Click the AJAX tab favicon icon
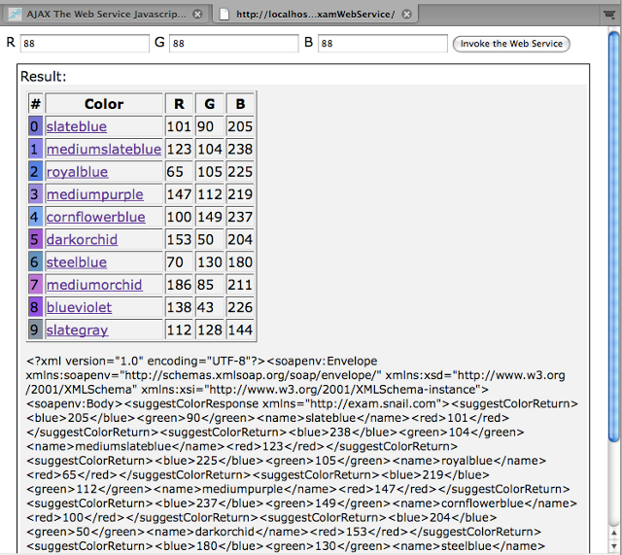Screen dimensions: 622x555 click(x=16, y=15)
